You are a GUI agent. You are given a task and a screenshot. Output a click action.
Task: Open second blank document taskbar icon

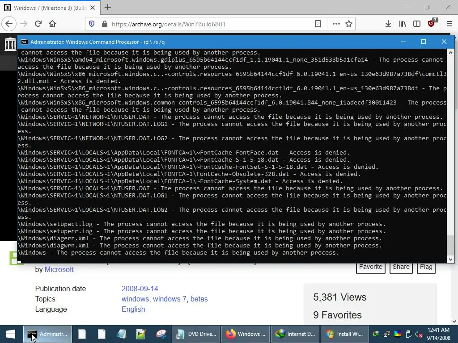[x=102, y=334]
